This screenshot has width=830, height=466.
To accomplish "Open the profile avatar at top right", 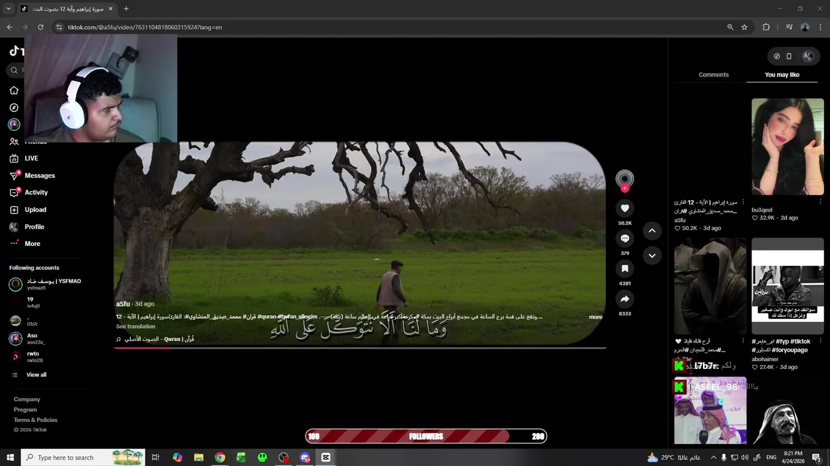I will point(808,56).
